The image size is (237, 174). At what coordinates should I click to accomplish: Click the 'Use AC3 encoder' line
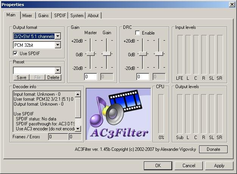click(x=45, y=129)
